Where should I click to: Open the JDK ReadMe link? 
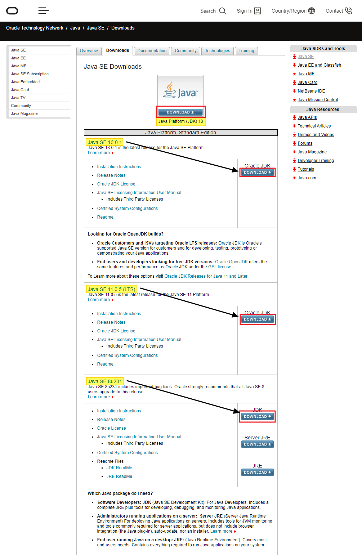(x=119, y=468)
